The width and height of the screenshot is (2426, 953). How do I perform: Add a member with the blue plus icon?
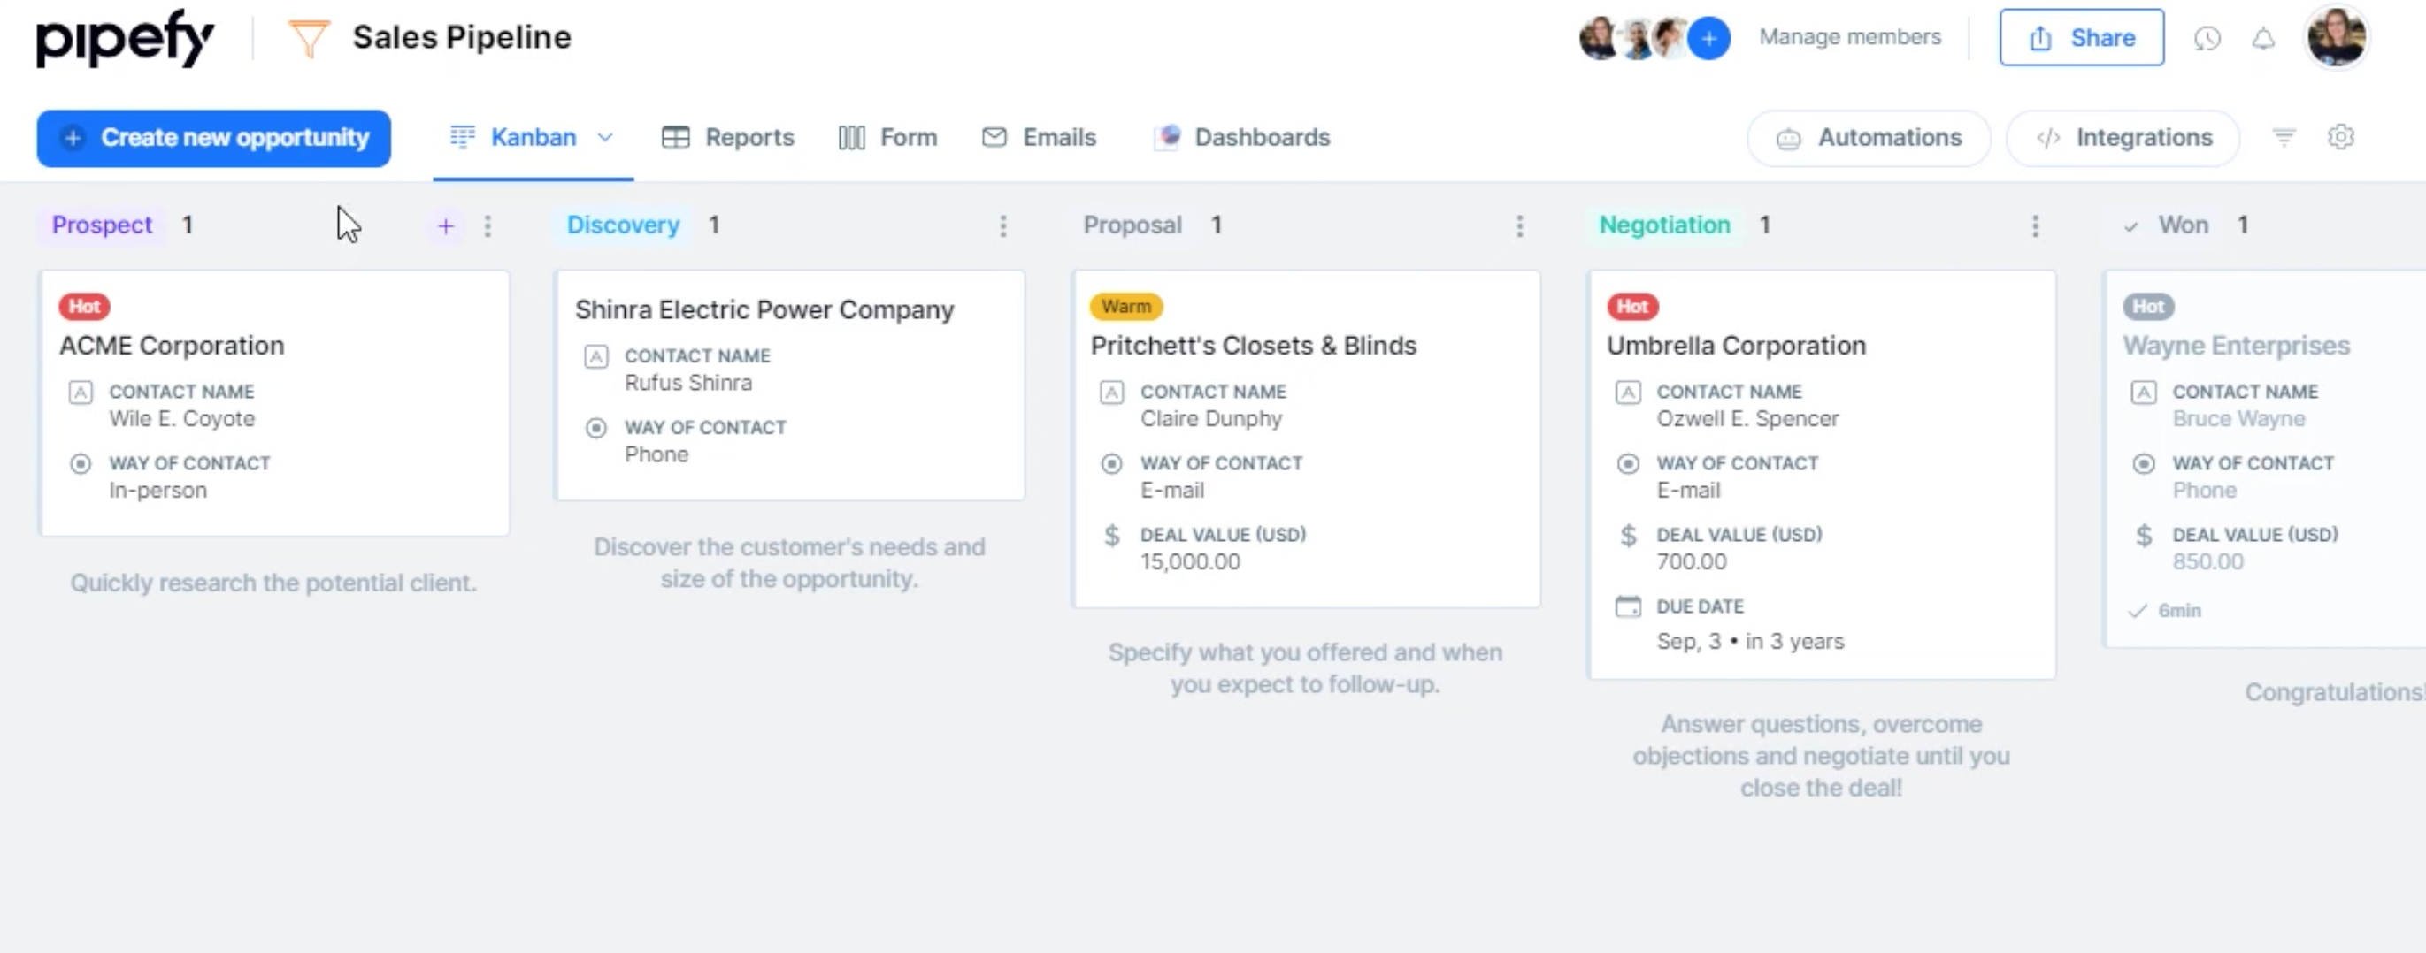tap(1708, 39)
